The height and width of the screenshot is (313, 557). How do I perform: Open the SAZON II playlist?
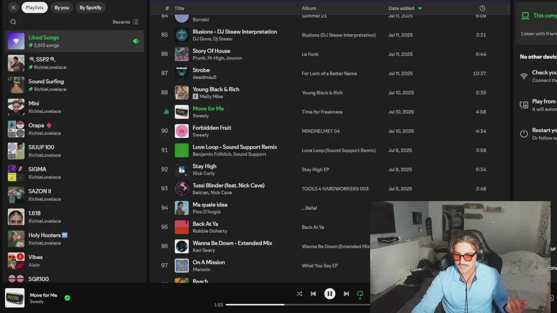[x=74, y=195]
